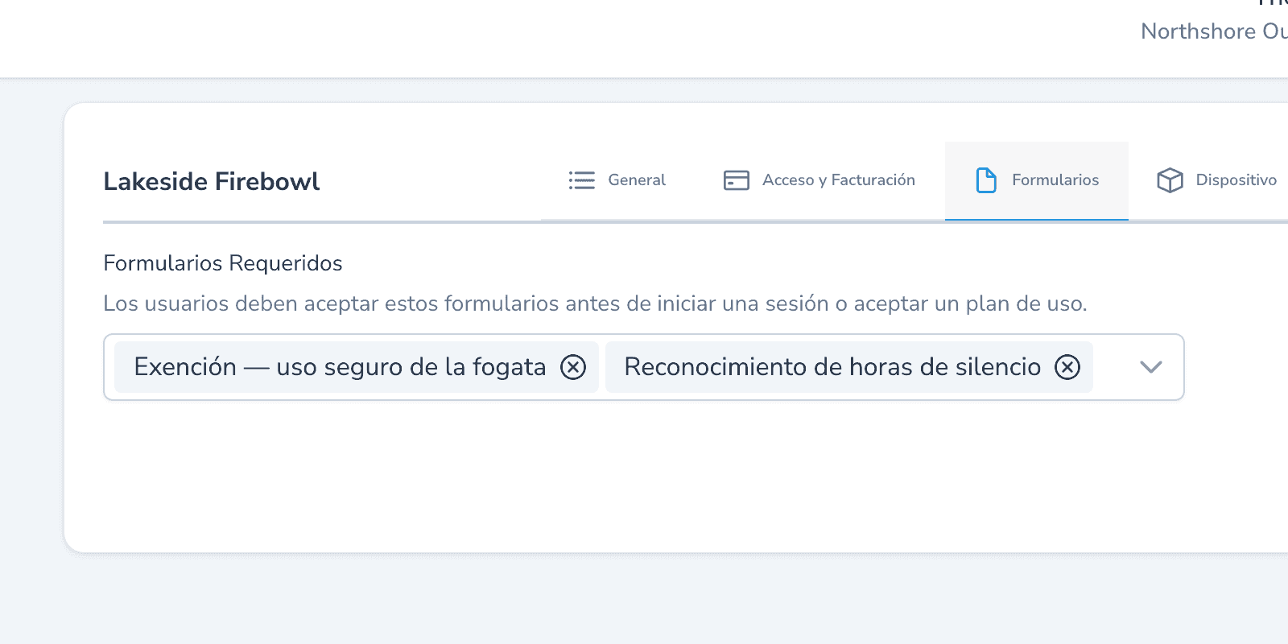The image size is (1288, 644).
Task: Click the credit card icon
Action: [737, 180]
